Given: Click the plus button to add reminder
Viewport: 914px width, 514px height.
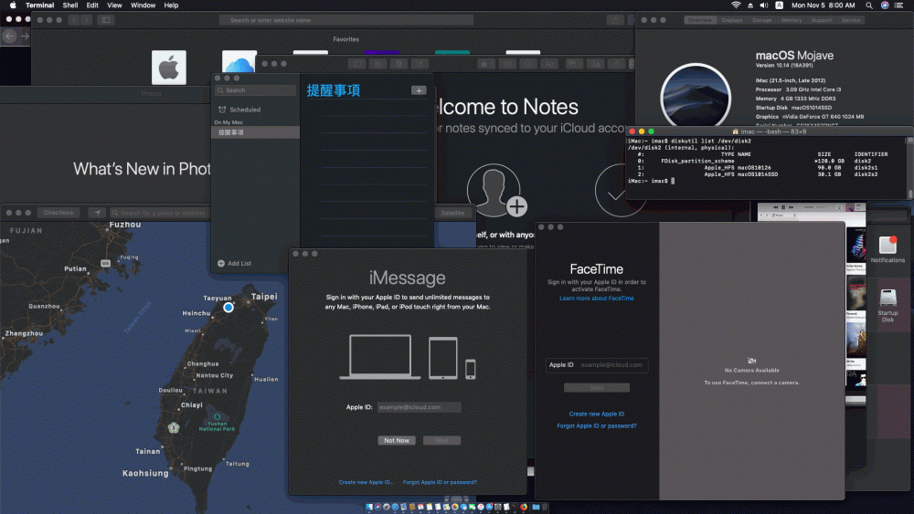Looking at the screenshot, I should (419, 90).
